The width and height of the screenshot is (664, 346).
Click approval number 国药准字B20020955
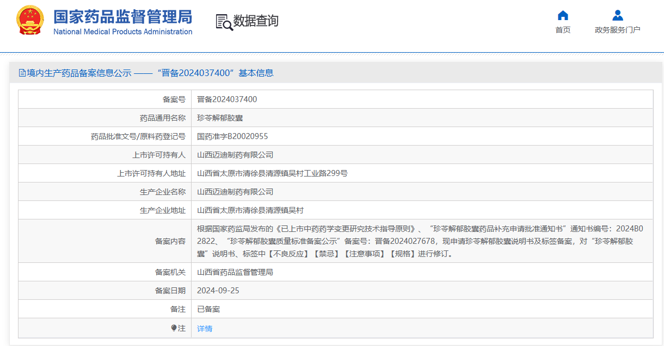[232, 136]
